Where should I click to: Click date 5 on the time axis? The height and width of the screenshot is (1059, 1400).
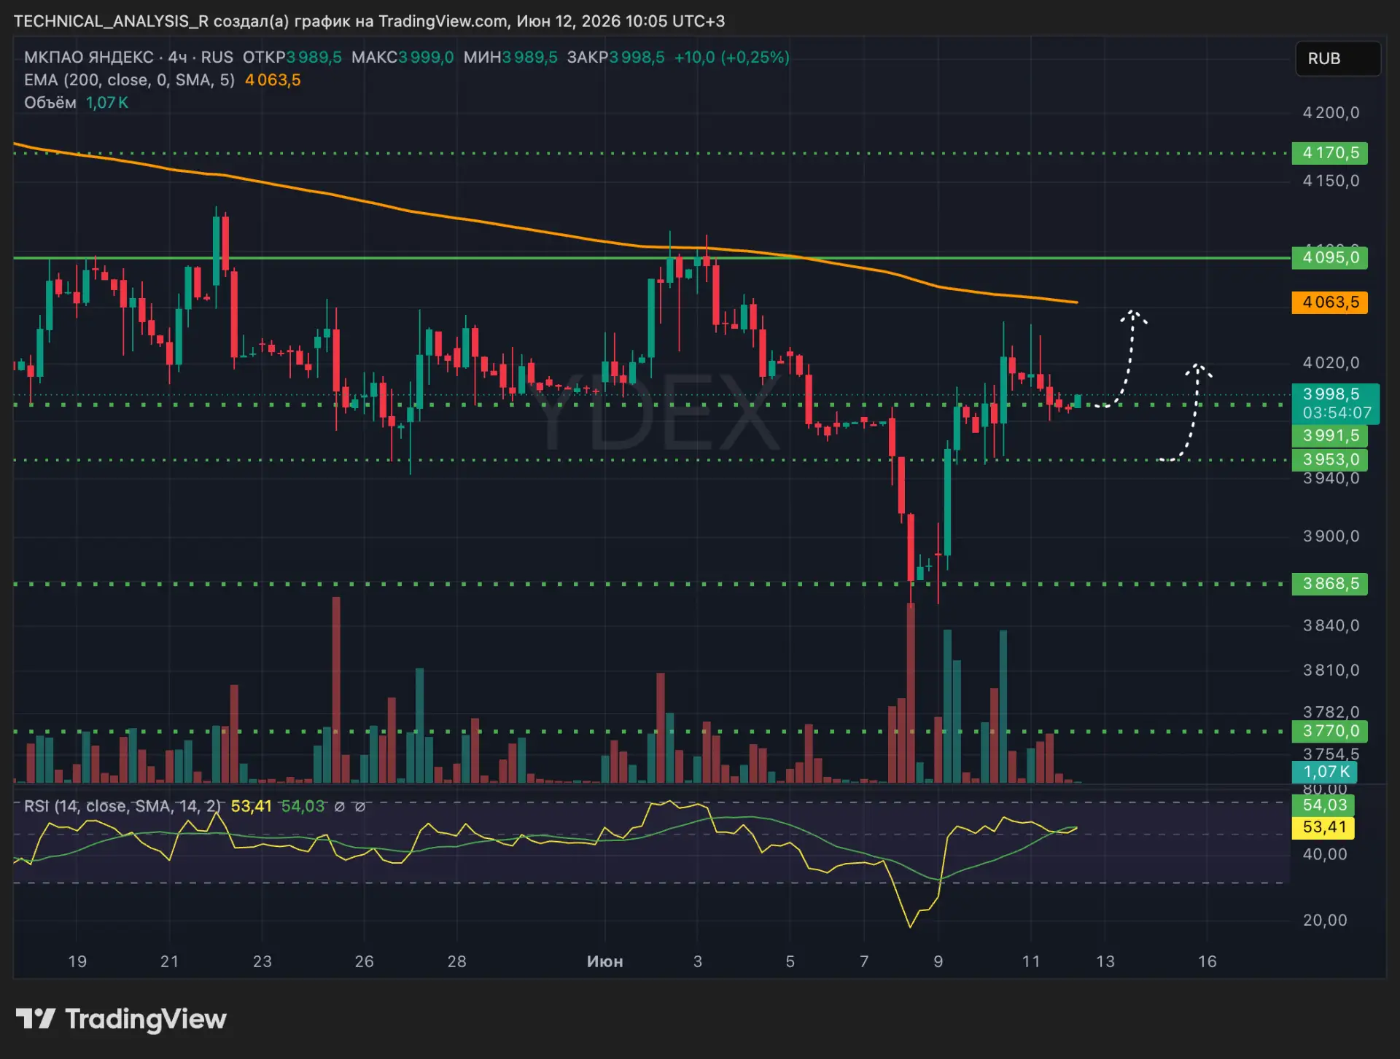(x=790, y=961)
